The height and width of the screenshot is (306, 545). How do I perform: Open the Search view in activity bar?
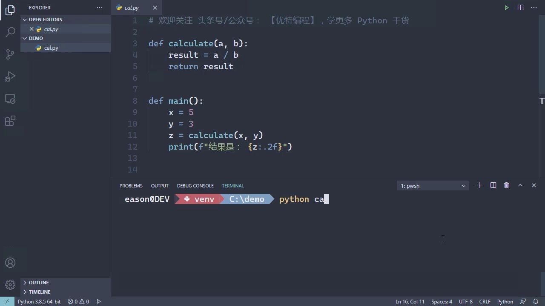point(10,32)
